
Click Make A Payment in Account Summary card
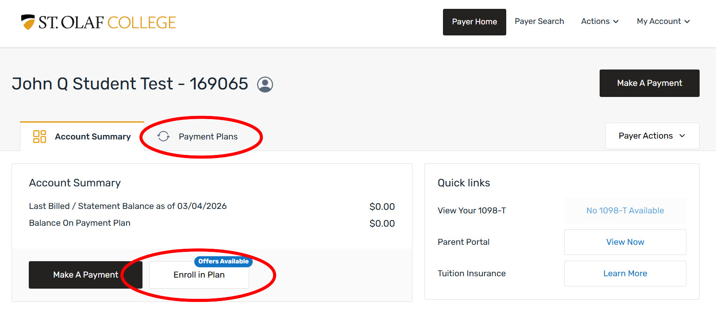[85, 275]
